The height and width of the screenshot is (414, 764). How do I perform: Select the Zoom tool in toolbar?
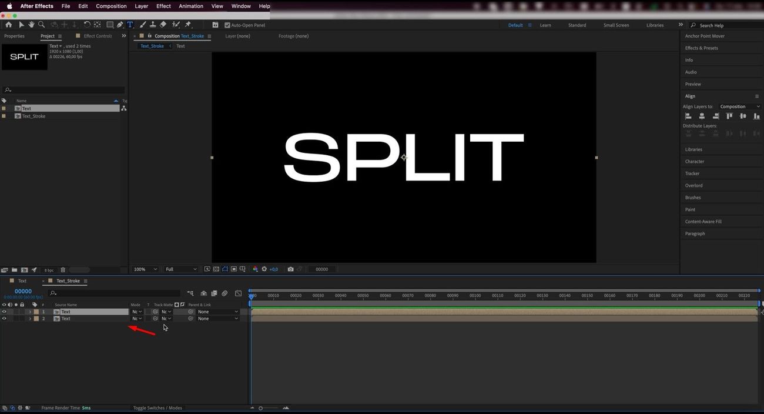click(x=41, y=25)
